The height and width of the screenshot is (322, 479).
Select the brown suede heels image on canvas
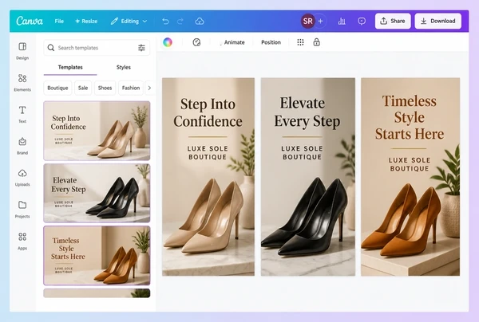(x=402, y=220)
